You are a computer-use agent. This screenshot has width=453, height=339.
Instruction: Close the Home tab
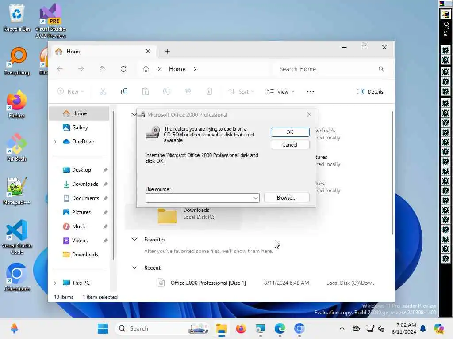148,51
